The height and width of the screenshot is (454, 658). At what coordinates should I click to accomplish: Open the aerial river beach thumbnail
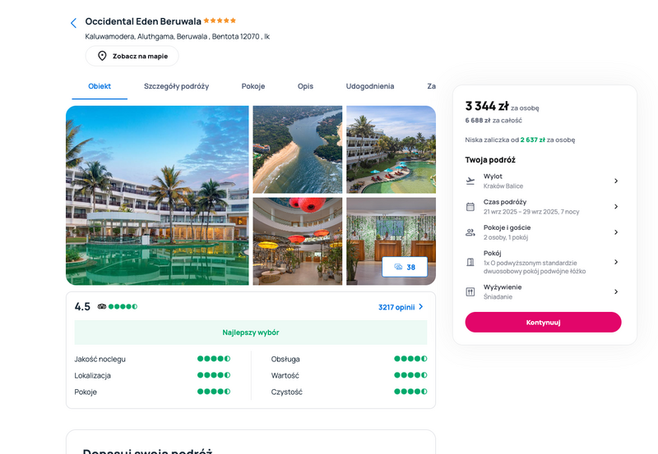click(x=298, y=149)
